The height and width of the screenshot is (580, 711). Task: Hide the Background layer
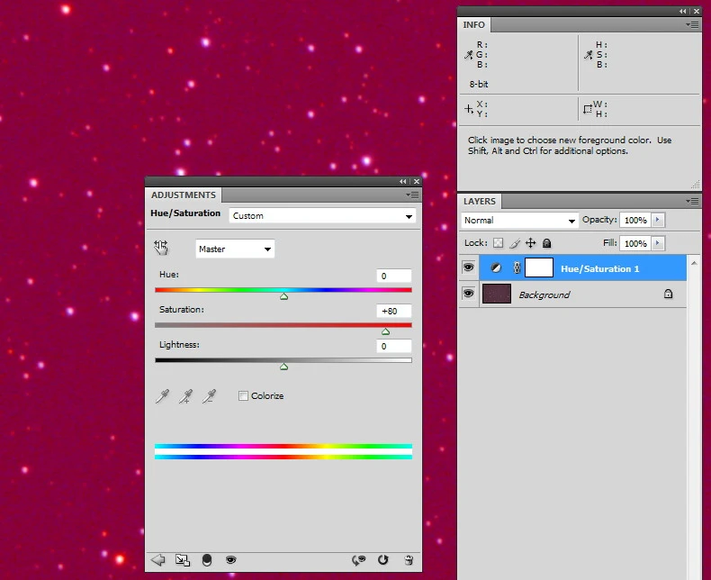468,295
